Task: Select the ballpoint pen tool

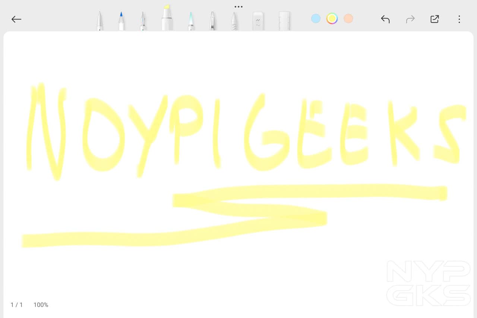Action: (100, 21)
